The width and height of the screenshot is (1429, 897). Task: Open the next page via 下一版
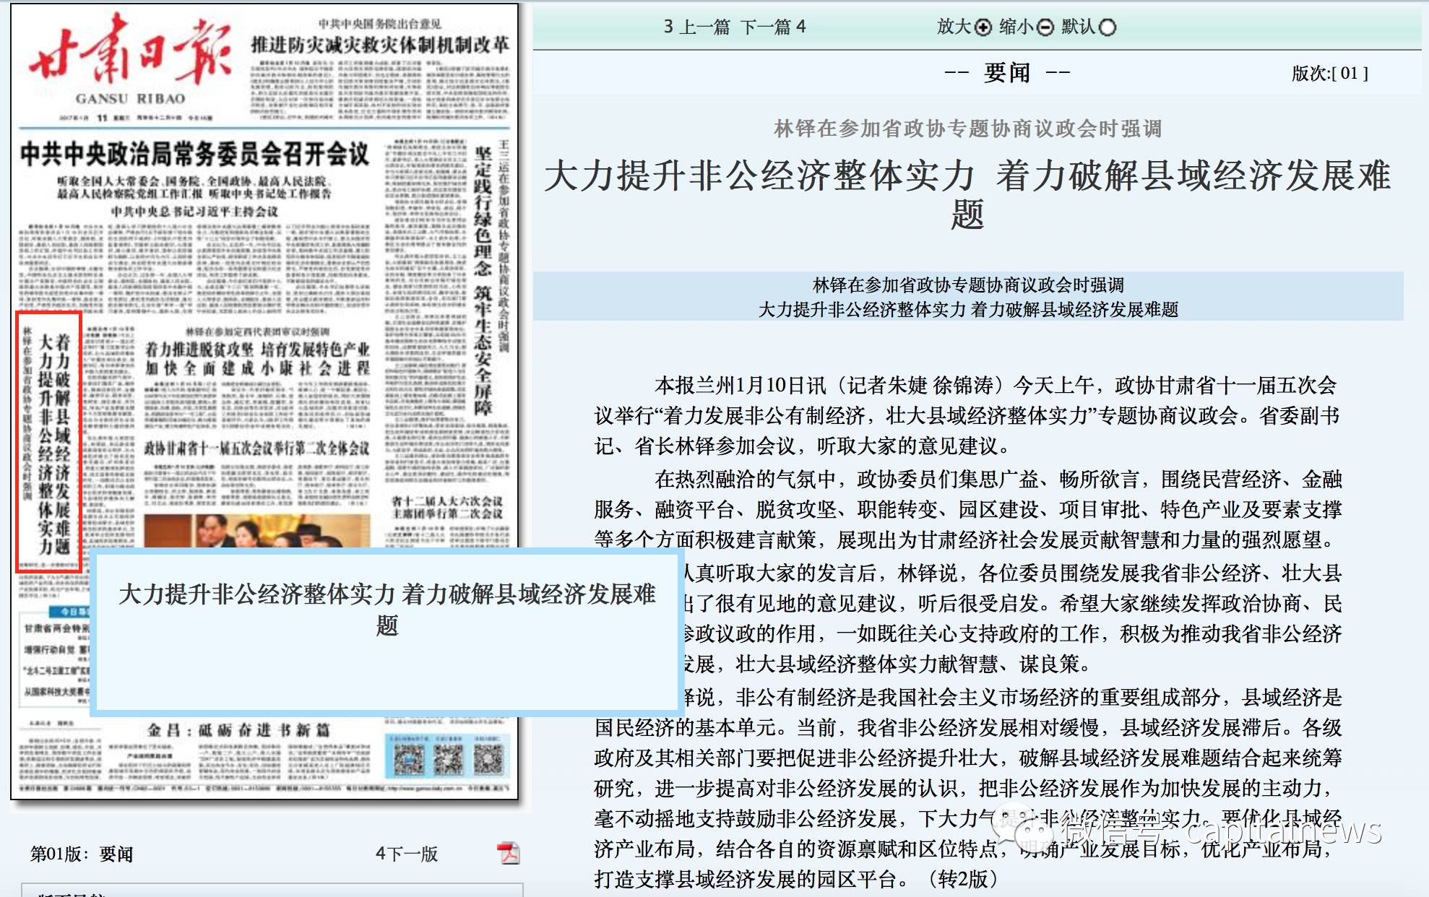(407, 854)
